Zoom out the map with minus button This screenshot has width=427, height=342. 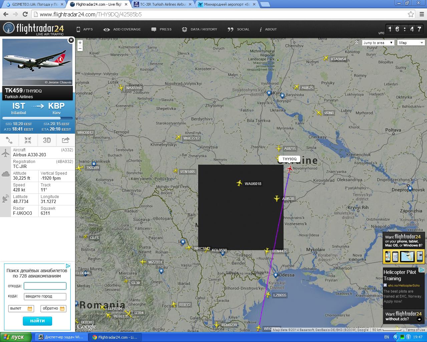[x=80, y=48]
